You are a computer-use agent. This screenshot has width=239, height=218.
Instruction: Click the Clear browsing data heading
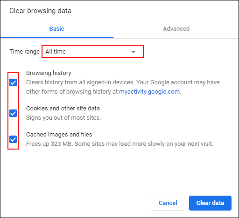[x=40, y=11]
